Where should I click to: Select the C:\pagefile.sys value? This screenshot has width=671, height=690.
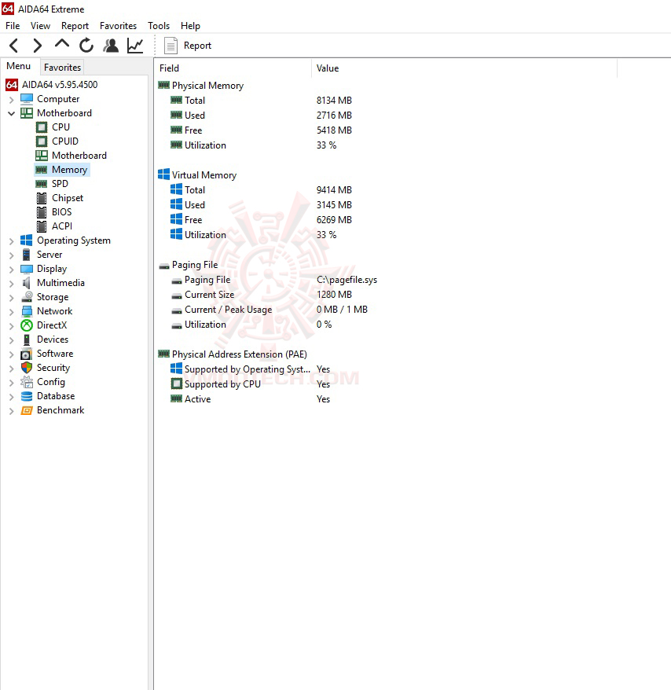346,280
